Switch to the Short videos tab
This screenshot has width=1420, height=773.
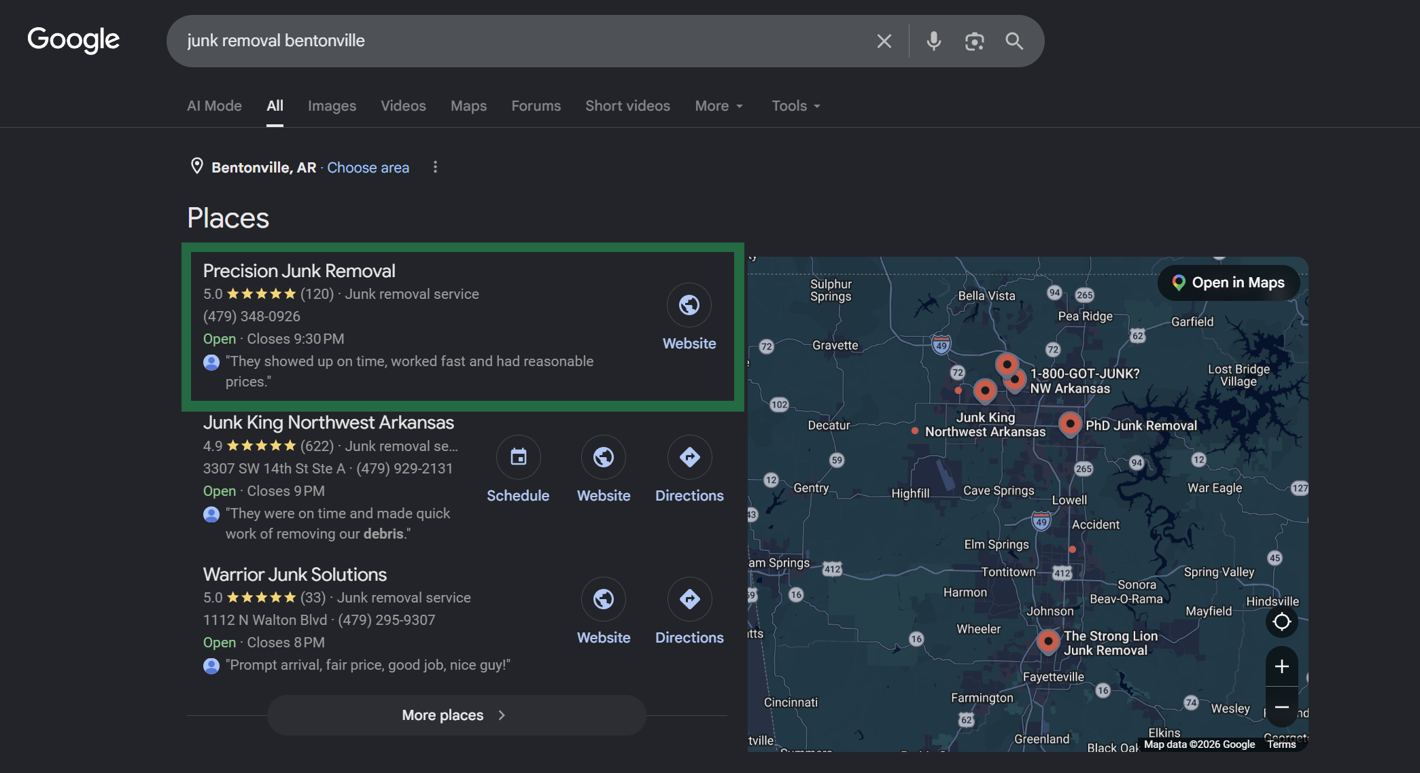[x=627, y=106]
